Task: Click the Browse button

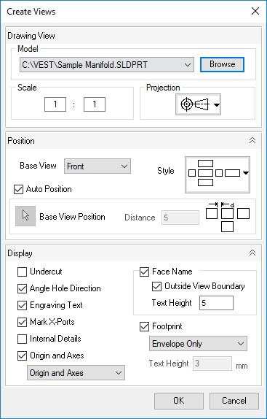Action: (222, 64)
